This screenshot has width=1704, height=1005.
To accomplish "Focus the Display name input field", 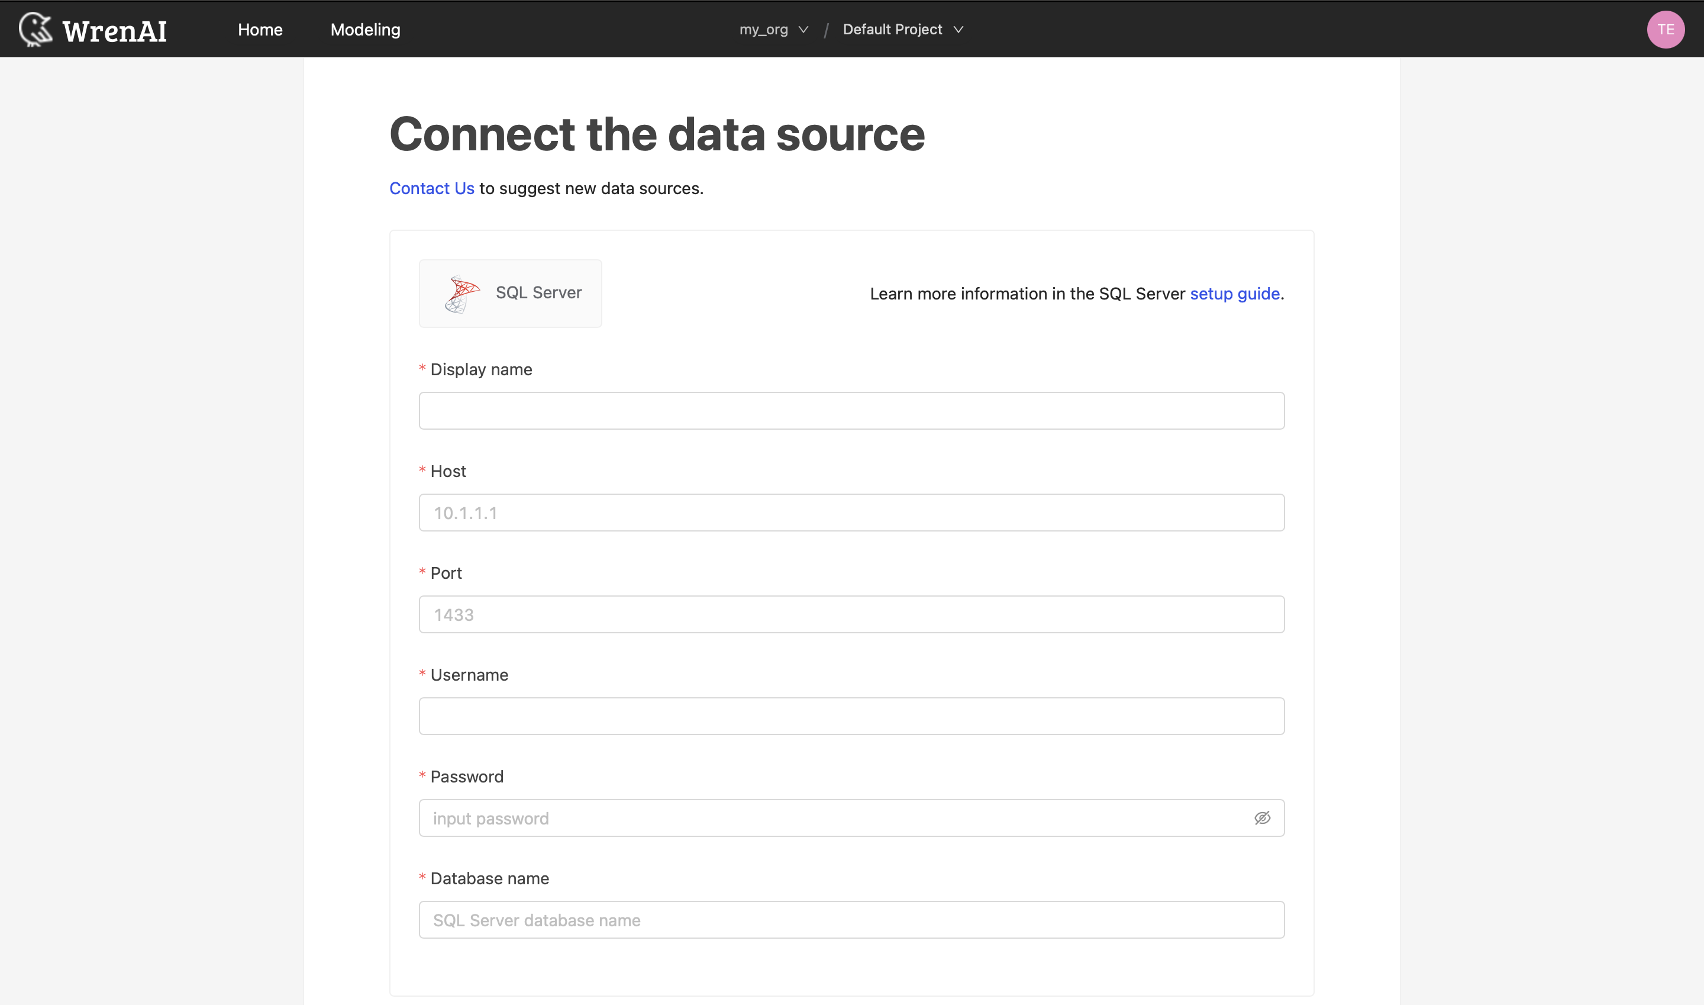I will click(x=851, y=410).
